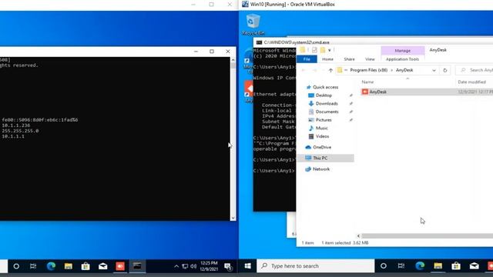Open the 12:25 PM clock in the left taskbar
Image resolution: width=493 pixels, height=277 pixels.
point(209,266)
